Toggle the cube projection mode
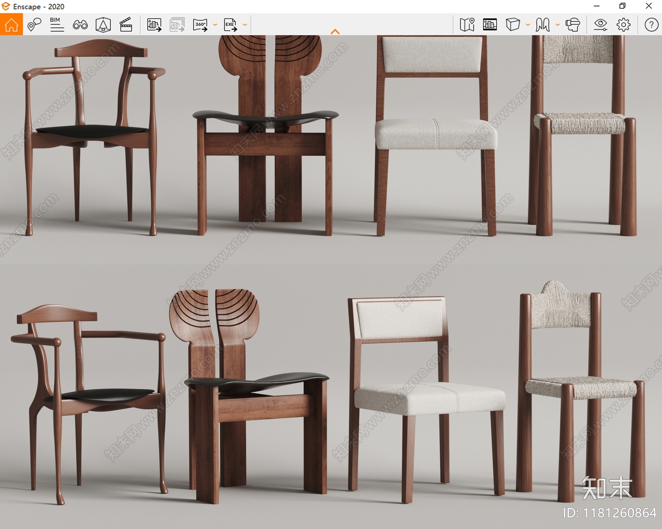Viewport: 662px width, 529px height. click(x=513, y=24)
